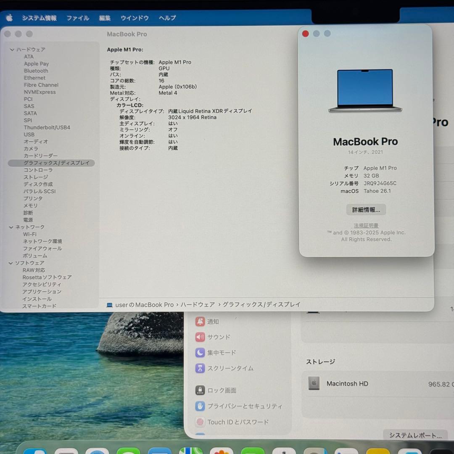454x454 pixels.
Task: Select オーディオ in the sidebar
Action: pyautogui.click(x=36, y=142)
